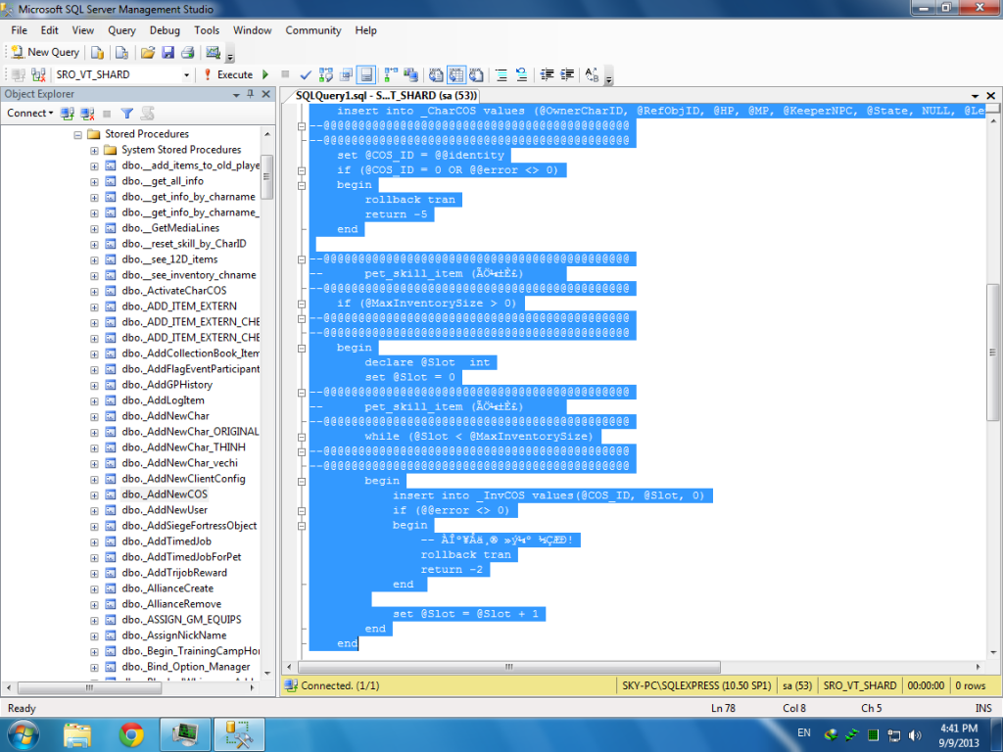Click Object Explorer Connect server icon
This screenshot has width=1003, height=752.
(x=67, y=114)
